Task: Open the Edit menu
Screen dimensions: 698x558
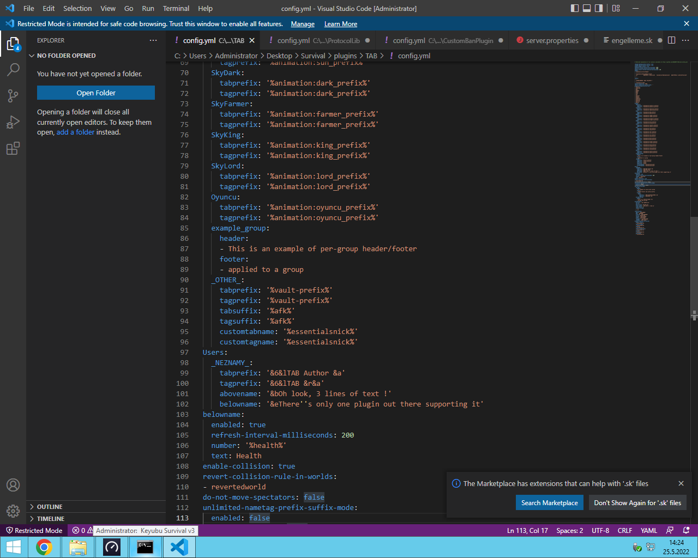Action: [49, 8]
